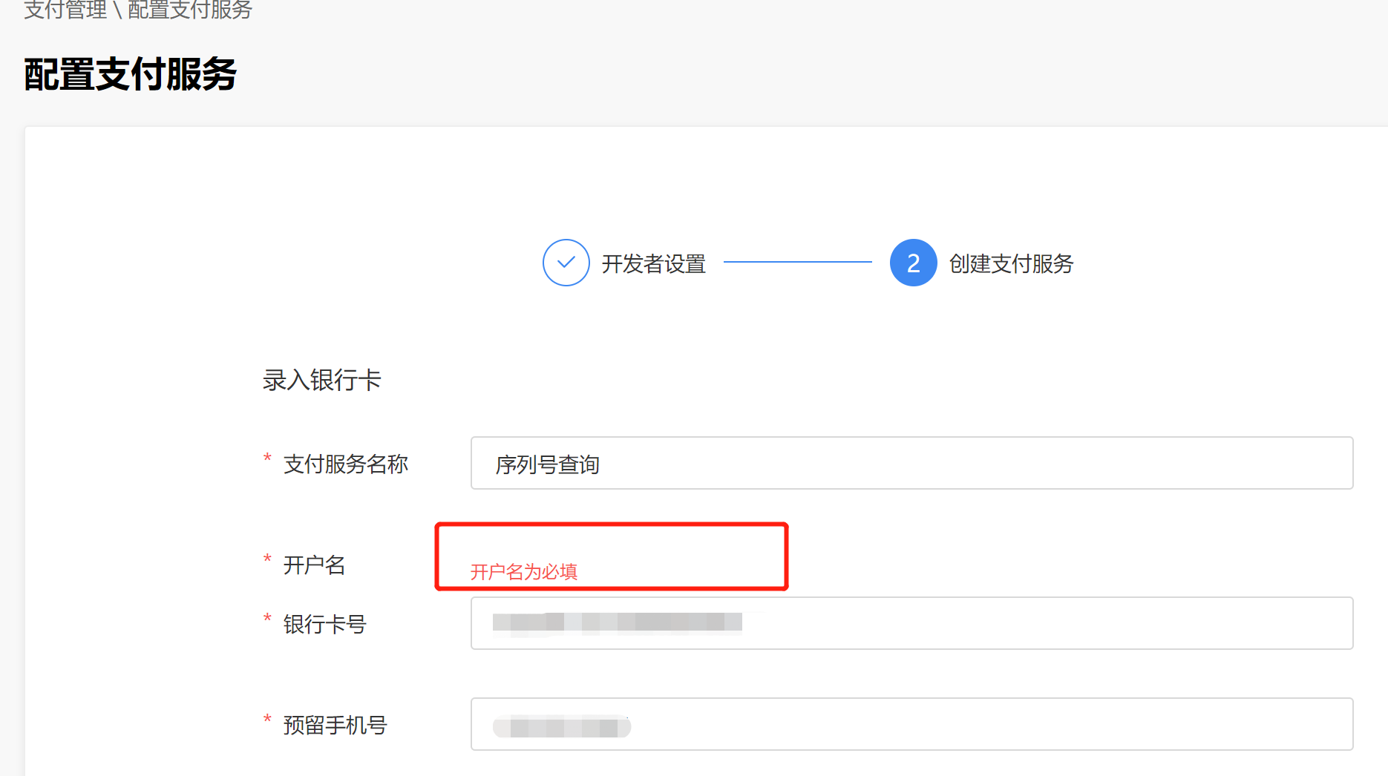
Task: Click the 录入银行卡 section heading
Action: pyautogui.click(x=321, y=380)
